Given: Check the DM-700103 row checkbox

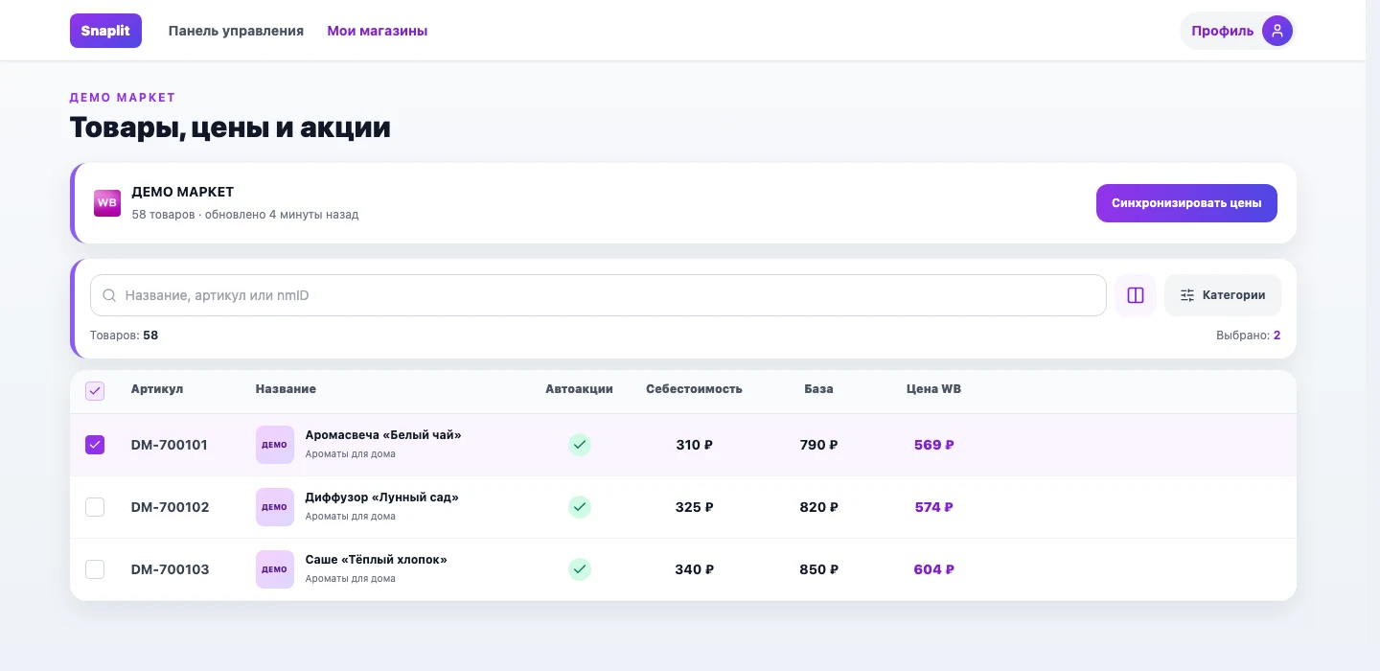Looking at the screenshot, I should pyautogui.click(x=95, y=569).
